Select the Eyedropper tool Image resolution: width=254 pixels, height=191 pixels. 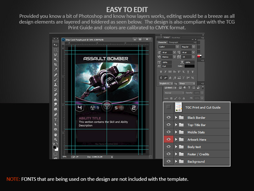(56, 69)
